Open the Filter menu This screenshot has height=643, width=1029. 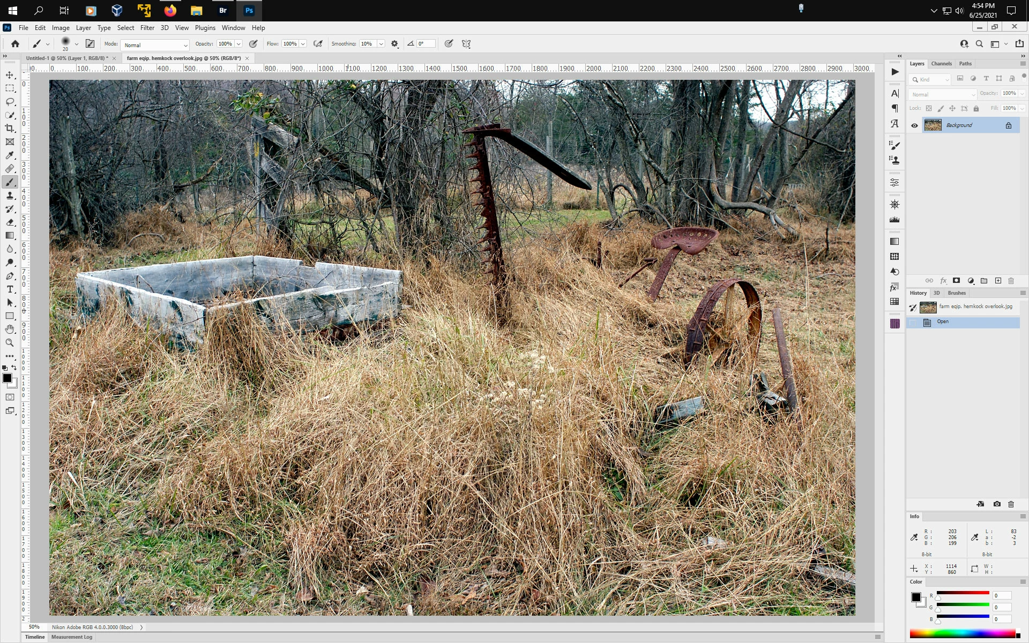147,28
